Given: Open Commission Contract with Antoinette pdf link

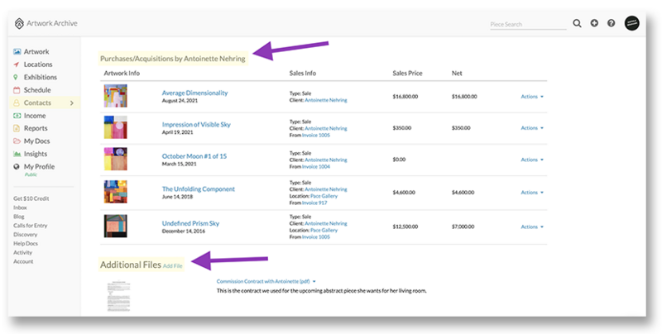Looking at the screenshot, I should point(263,281).
